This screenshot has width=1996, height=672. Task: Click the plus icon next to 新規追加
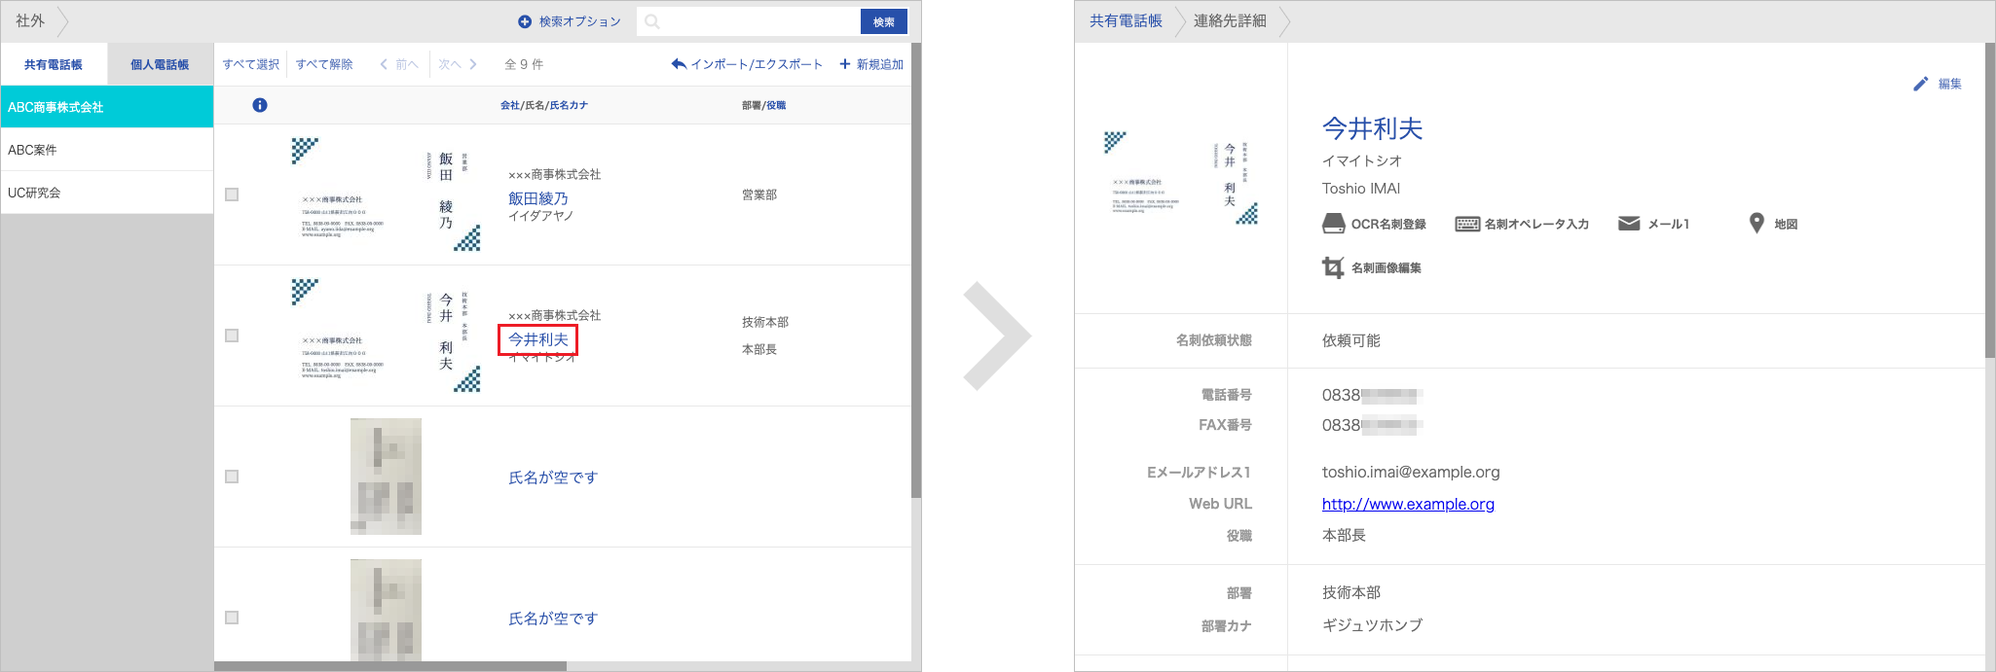click(x=845, y=64)
